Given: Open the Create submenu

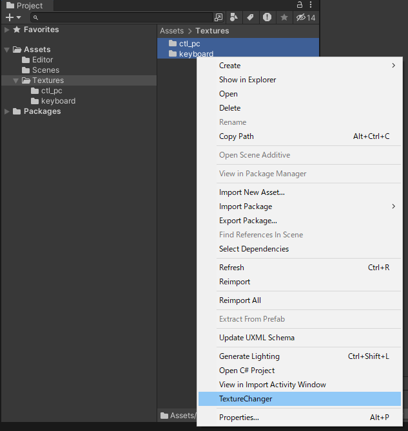Looking at the screenshot, I should coord(300,66).
